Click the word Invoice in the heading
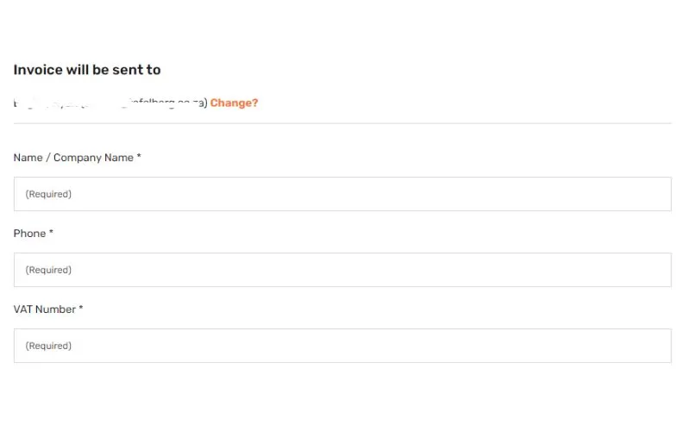 pyautogui.click(x=37, y=70)
